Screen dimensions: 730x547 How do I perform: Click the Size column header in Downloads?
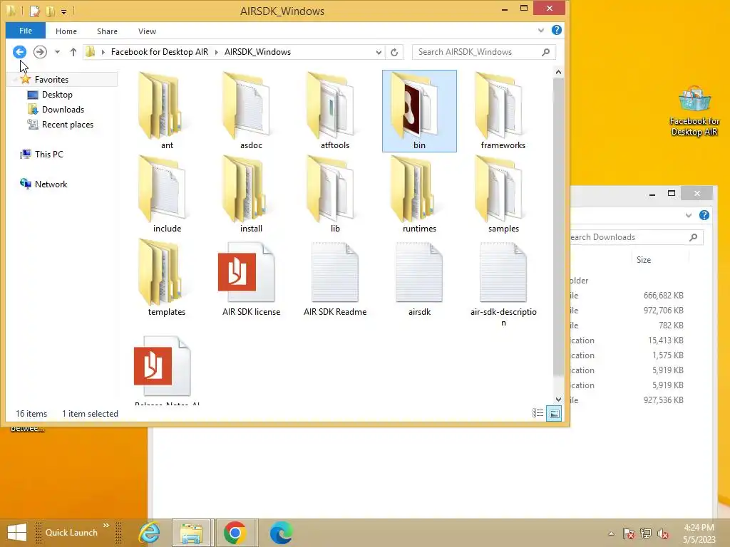pyautogui.click(x=644, y=259)
